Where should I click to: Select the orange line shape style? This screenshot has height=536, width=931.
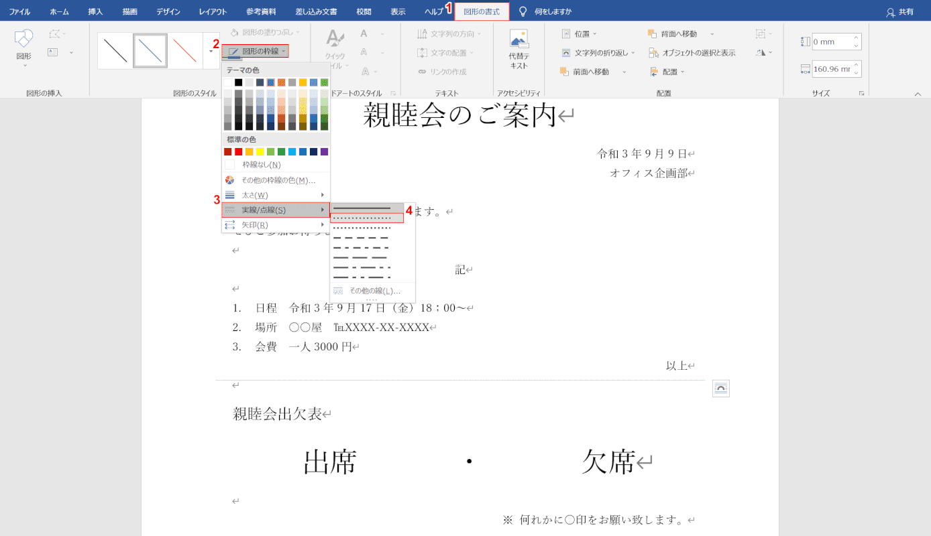click(184, 51)
